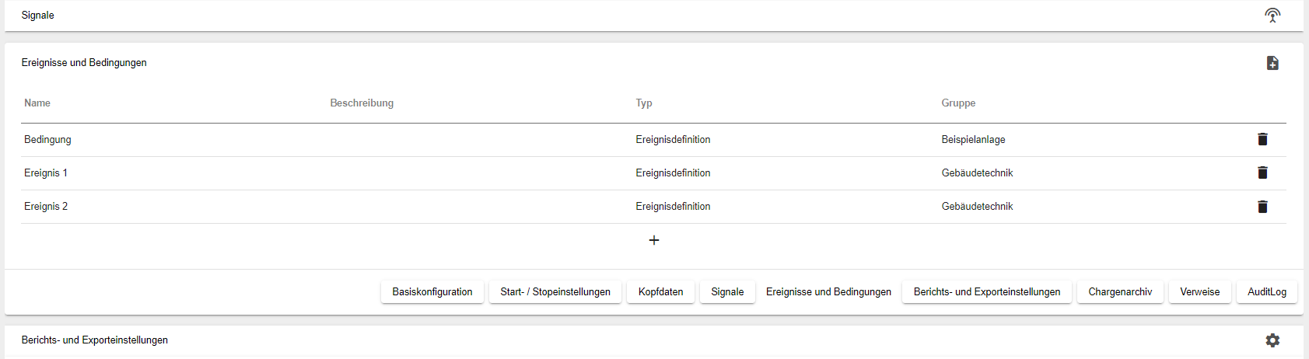The height and width of the screenshot is (359, 1309).
Task: Open the Berichts- und Exporteinstellungen gear icon
Action: [x=1272, y=340]
